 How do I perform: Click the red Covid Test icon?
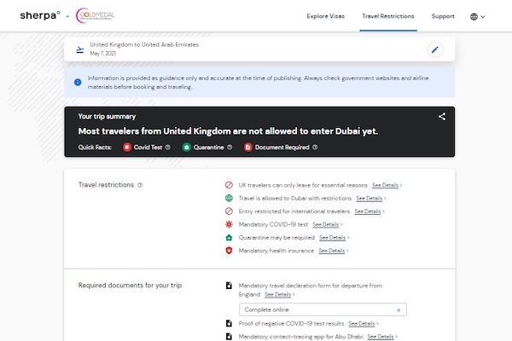pyautogui.click(x=126, y=147)
